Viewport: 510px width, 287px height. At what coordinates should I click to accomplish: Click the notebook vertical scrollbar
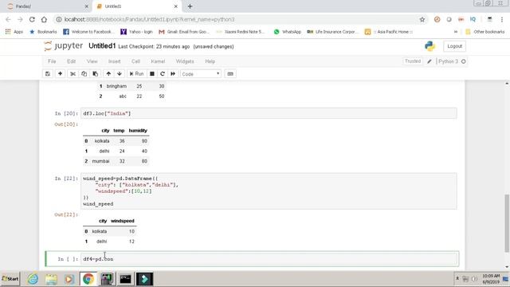507,223
